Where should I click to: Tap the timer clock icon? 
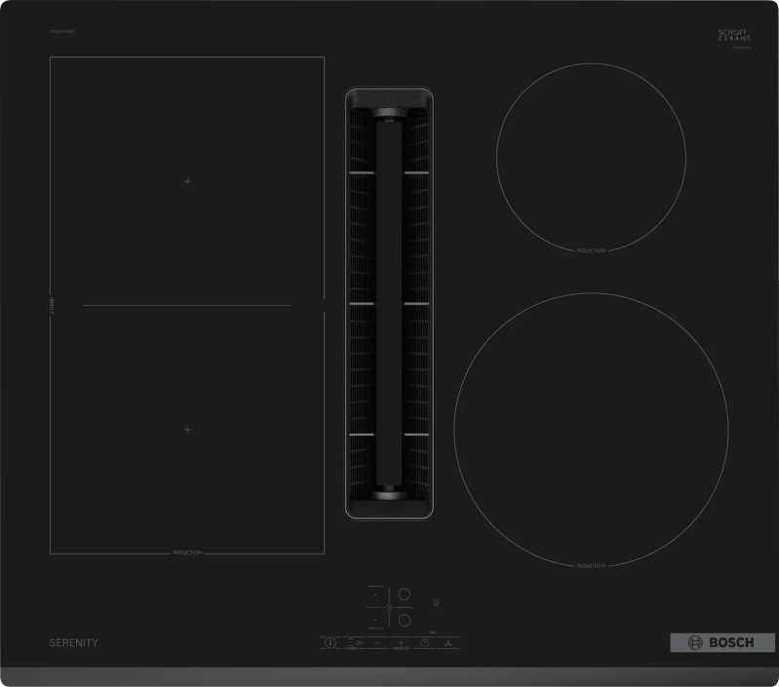coord(425,643)
